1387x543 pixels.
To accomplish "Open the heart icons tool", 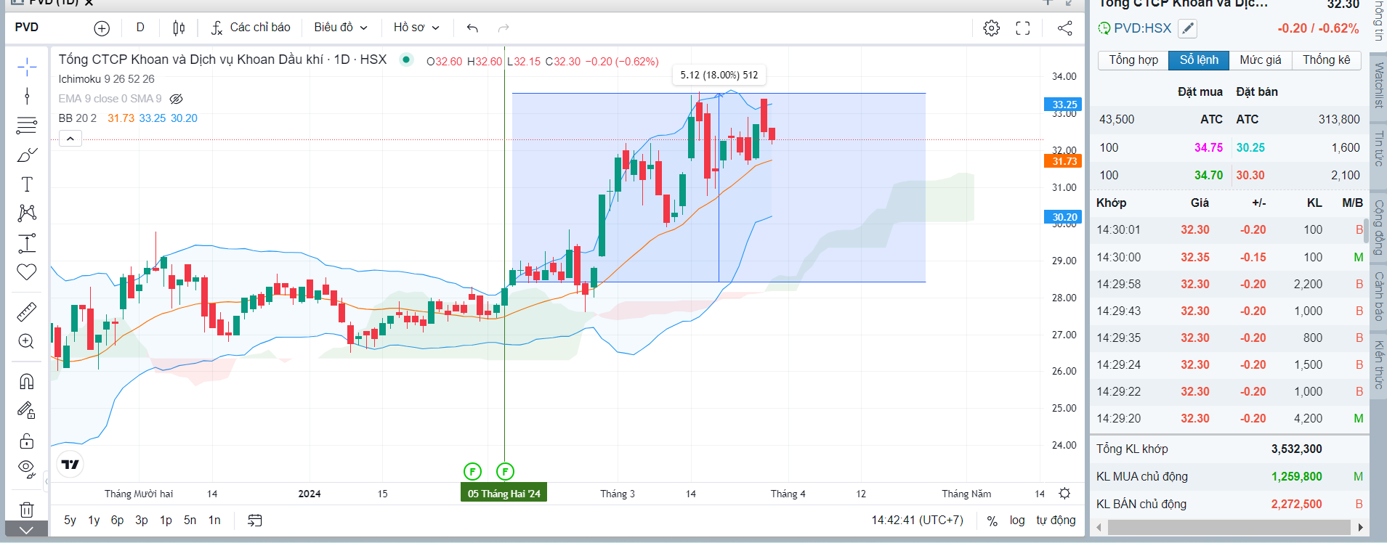I will (x=27, y=272).
